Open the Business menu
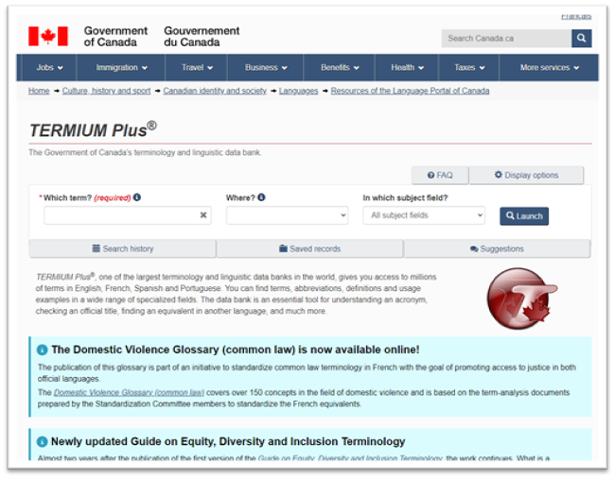 (x=266, y=68)
